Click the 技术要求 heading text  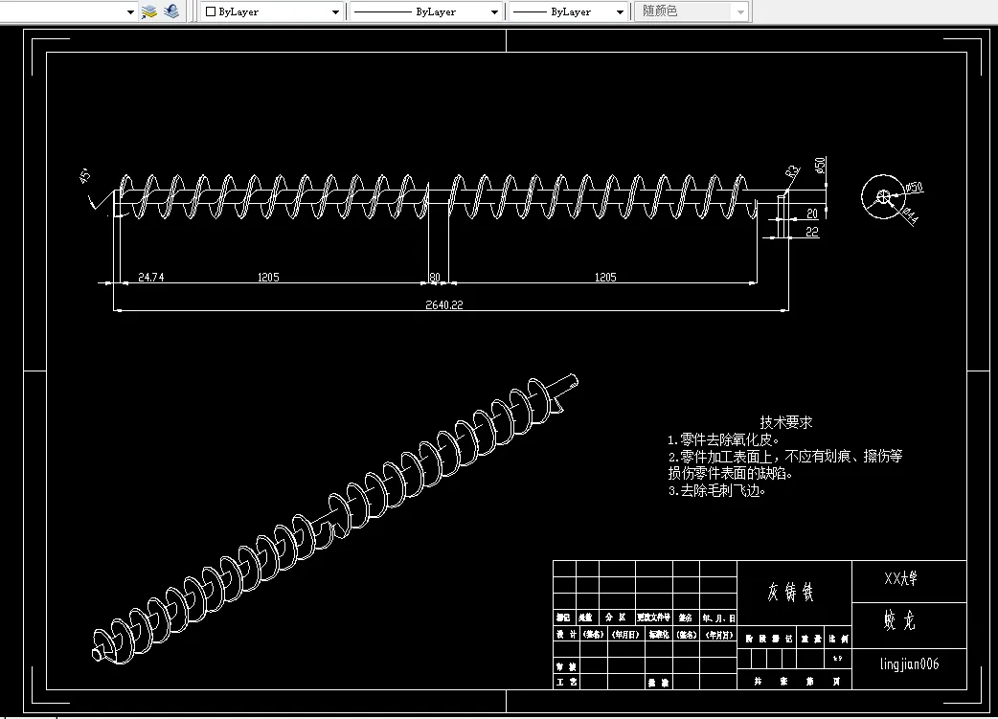(x=786, y=422)
